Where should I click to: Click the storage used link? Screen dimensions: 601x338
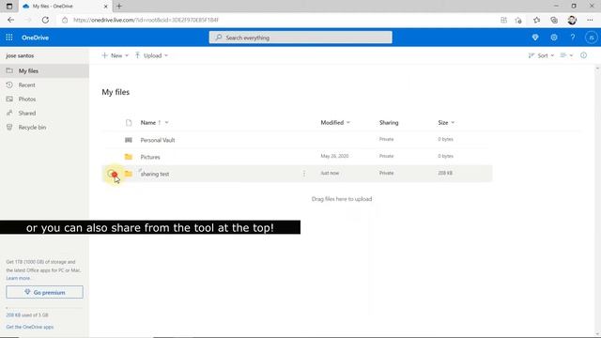pyautogui.click(x=27, y=315)
